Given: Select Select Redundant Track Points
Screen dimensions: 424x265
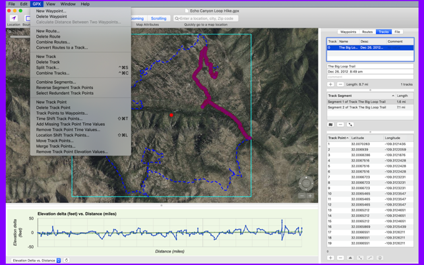Looking at the screenshot, I should tap(80, 94).
